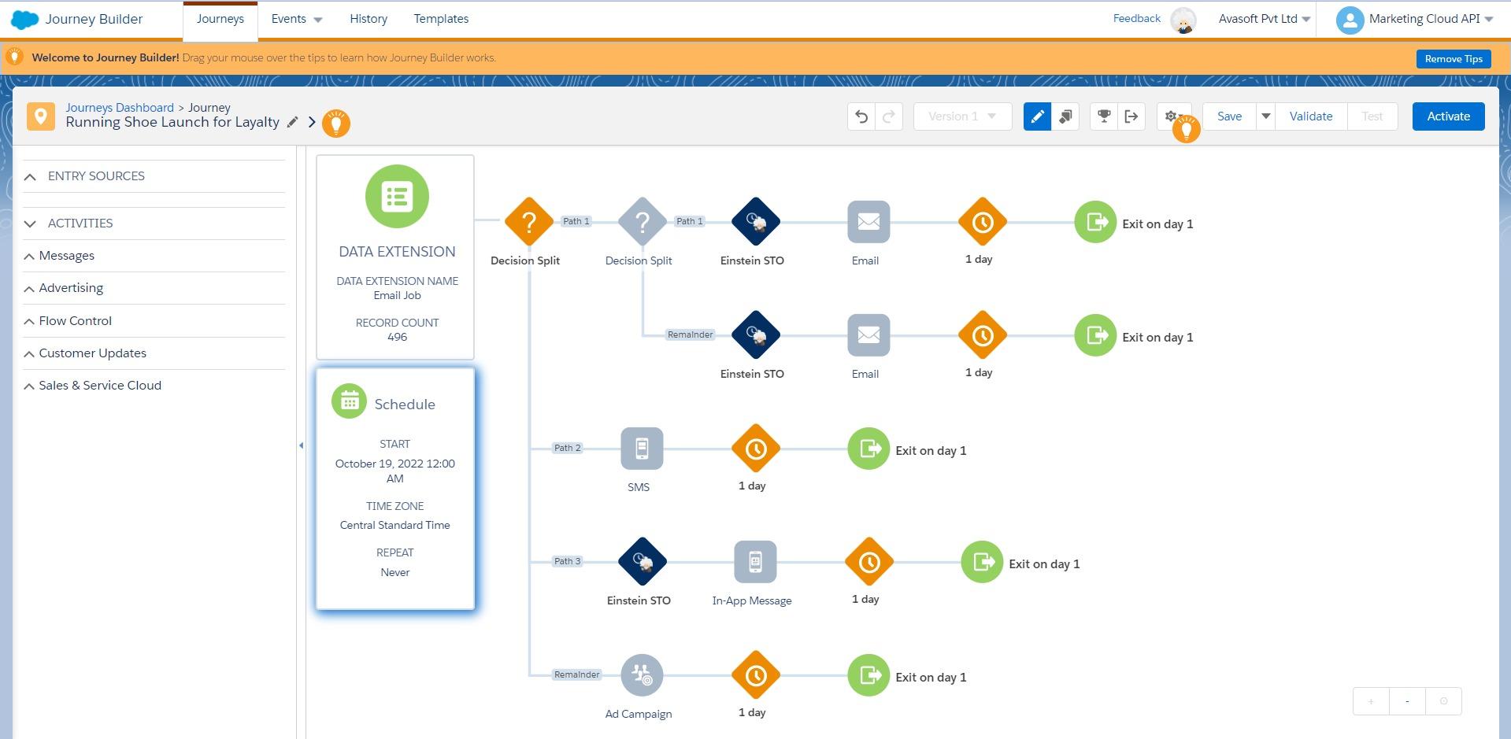Select the Exit on day 1 icon in top row

(x=1095, y=222)
